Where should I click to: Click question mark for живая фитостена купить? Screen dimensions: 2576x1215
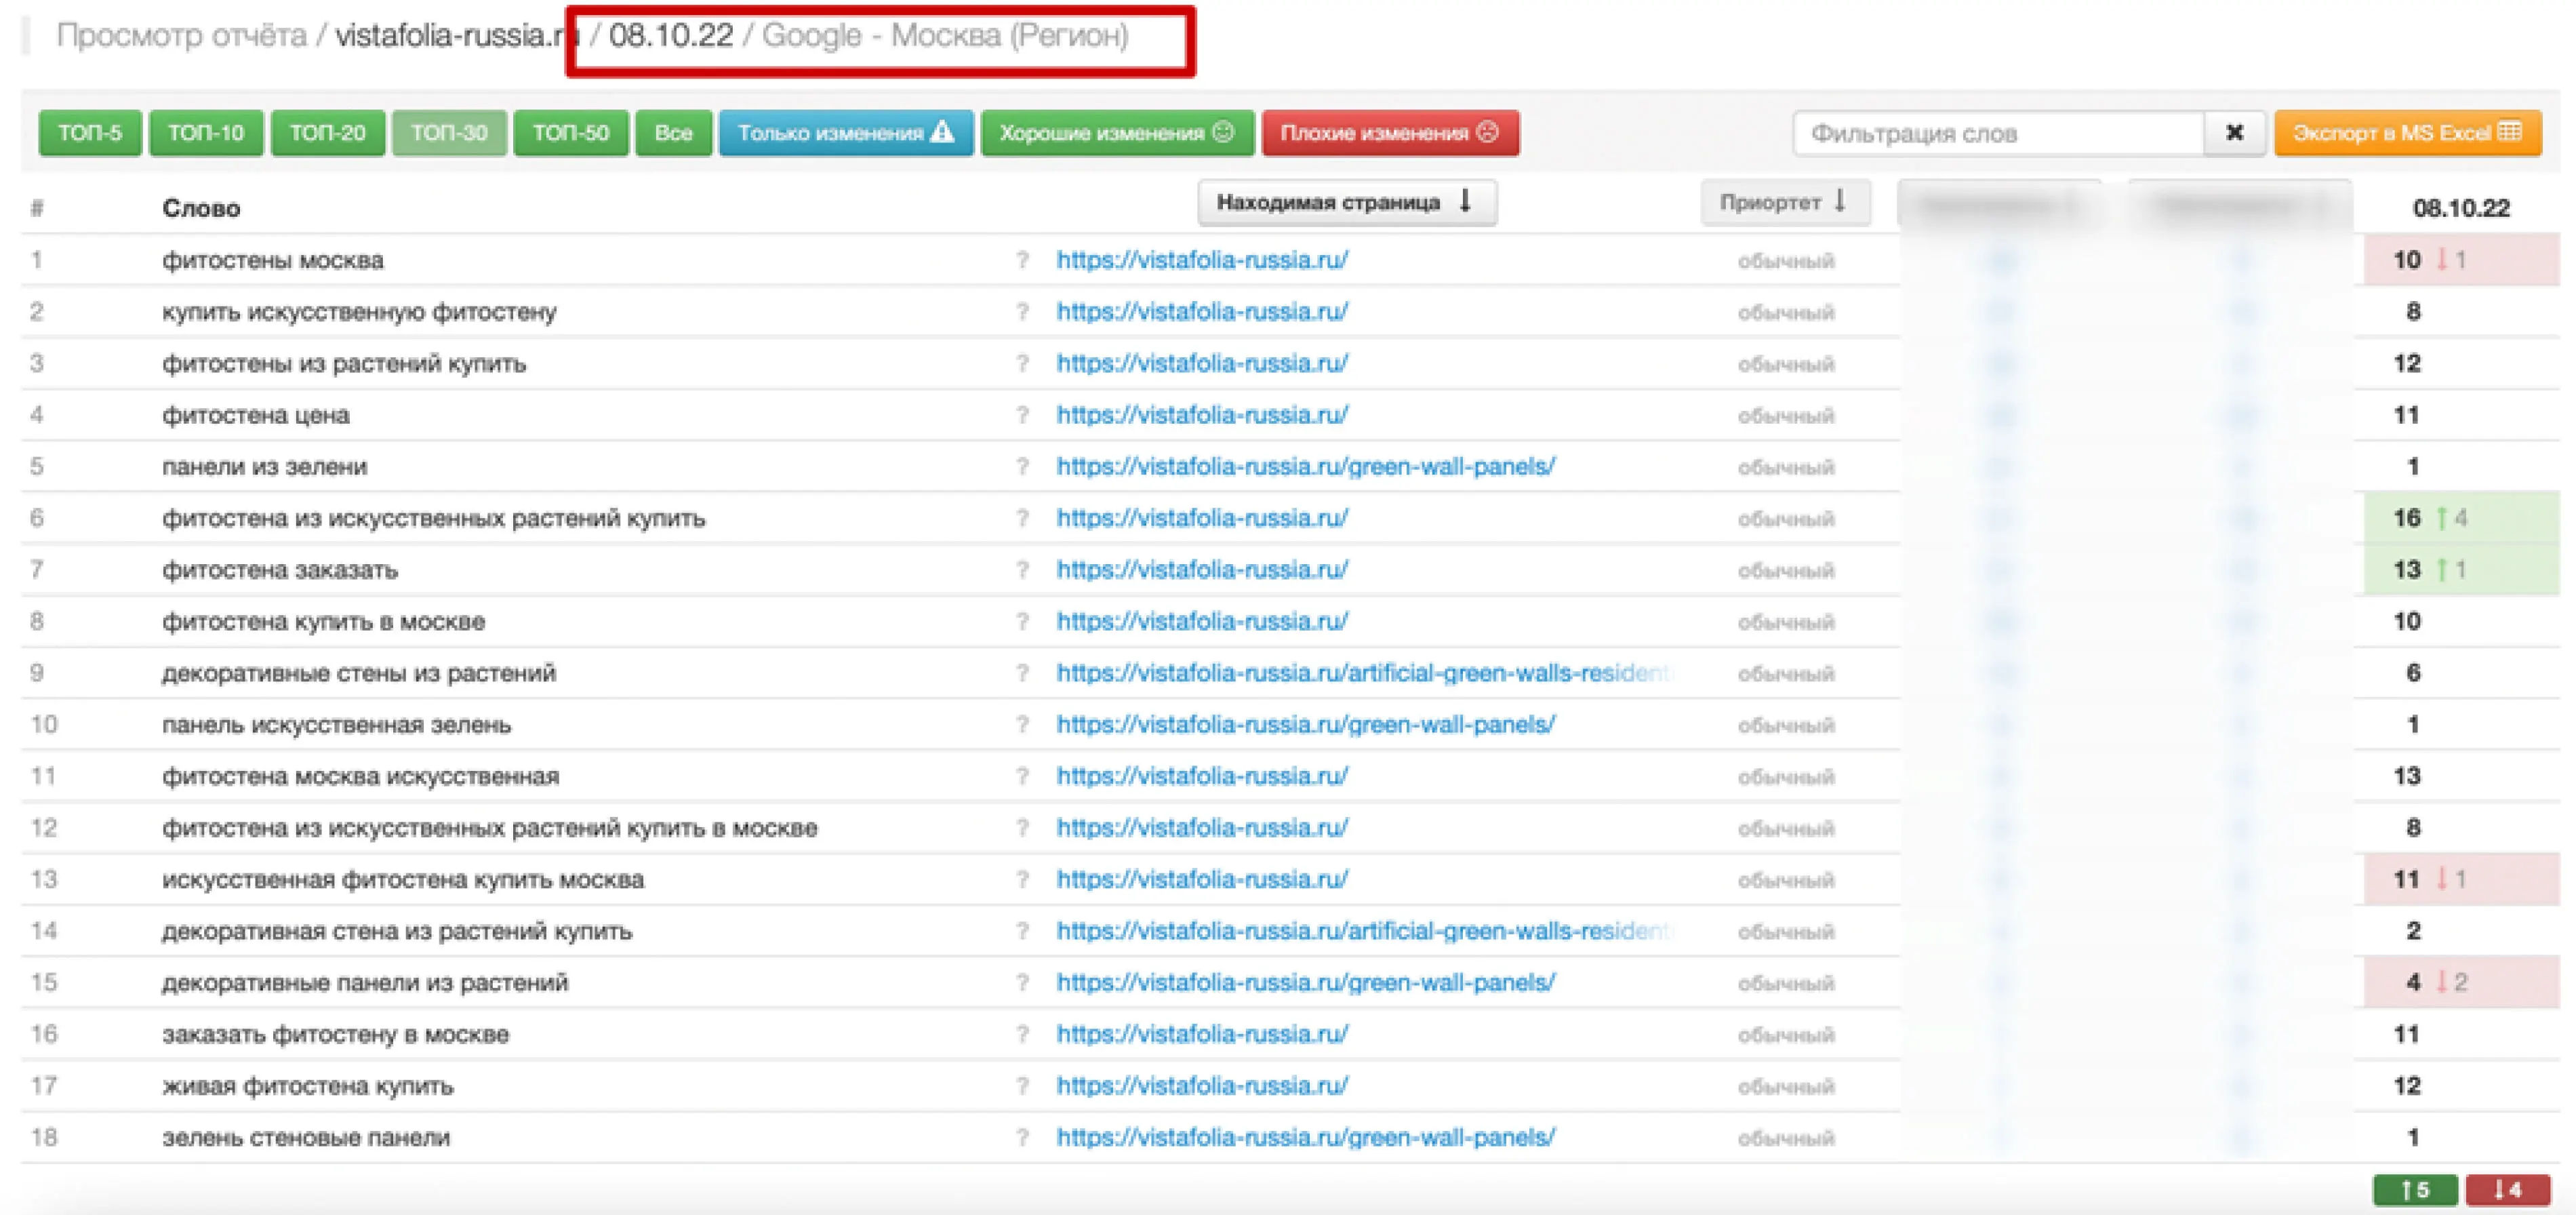click(1022, 1086)
